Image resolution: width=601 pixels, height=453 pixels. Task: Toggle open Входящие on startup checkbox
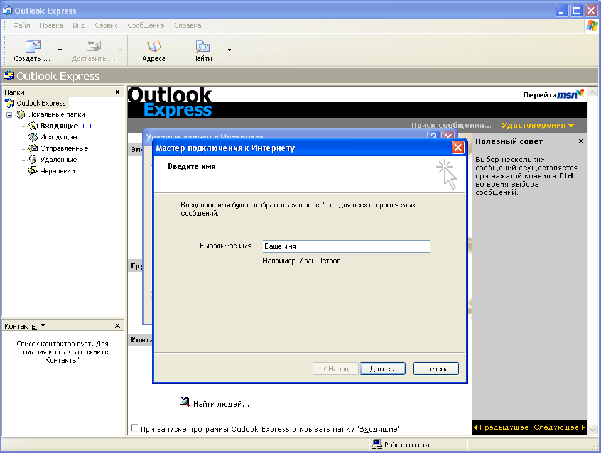point(134,428)
